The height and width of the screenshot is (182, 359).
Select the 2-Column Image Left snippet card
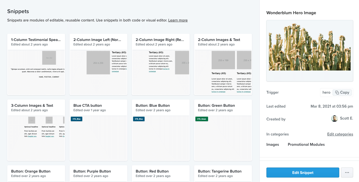pyautogui.click(x=98, y=64)
